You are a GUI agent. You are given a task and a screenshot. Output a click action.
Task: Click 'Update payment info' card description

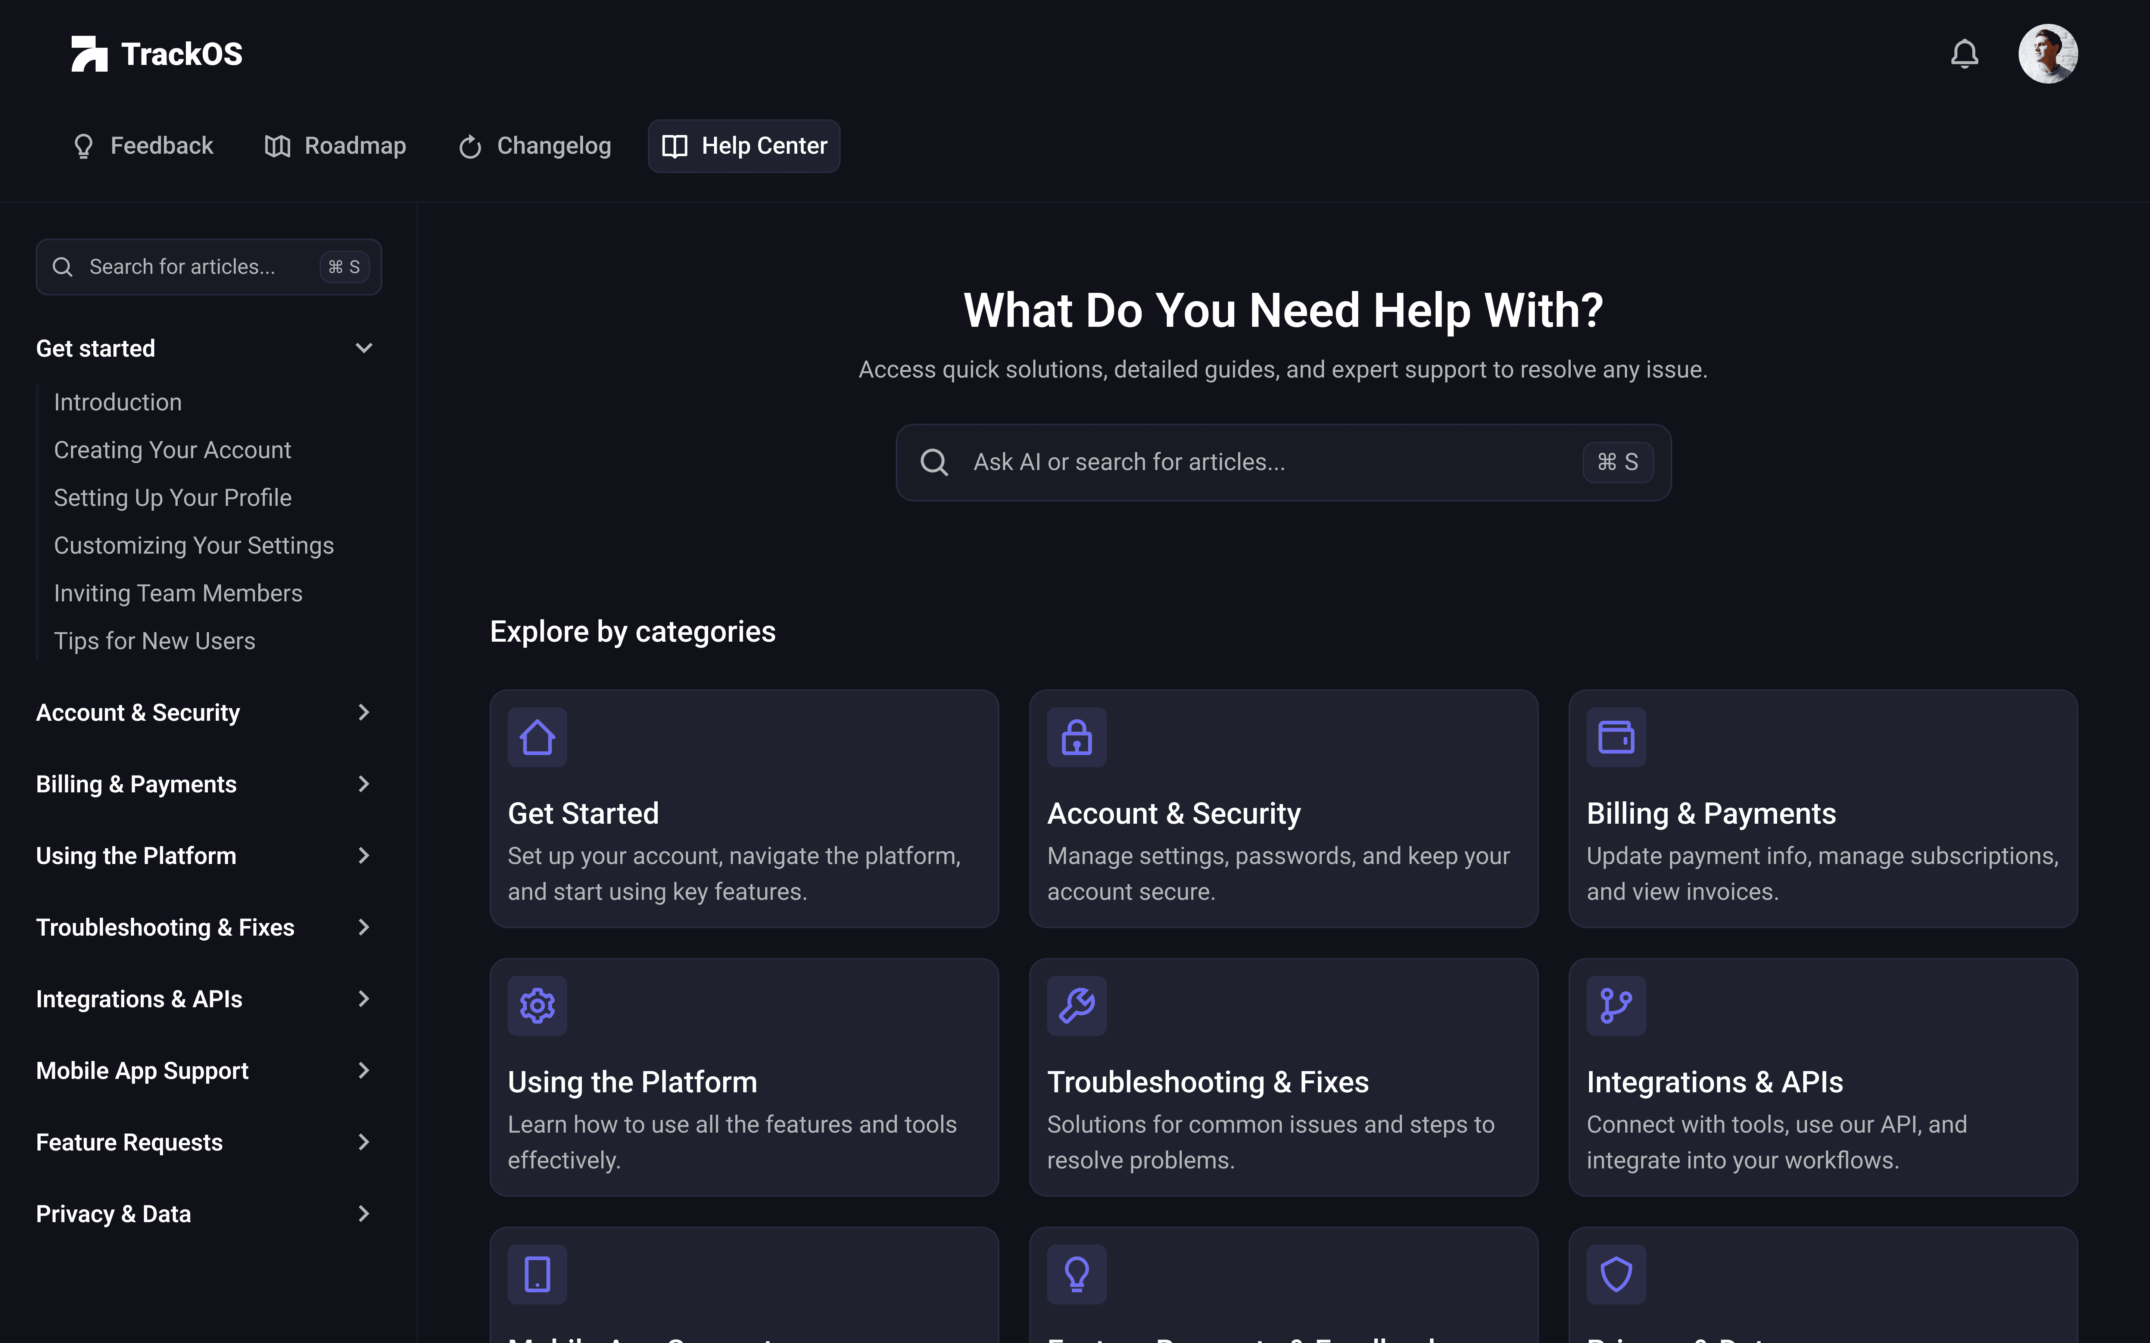(x=1822, y=874)
